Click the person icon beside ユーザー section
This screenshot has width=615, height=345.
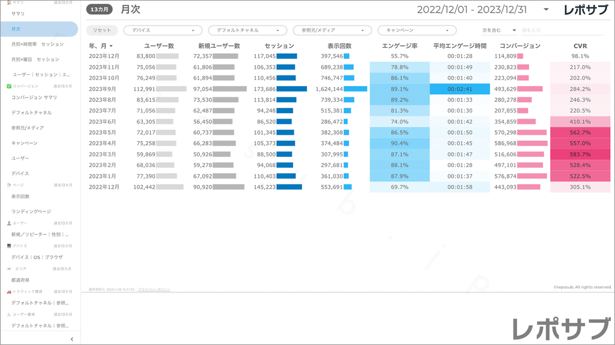pyautogui.click(x=8, y=223)
